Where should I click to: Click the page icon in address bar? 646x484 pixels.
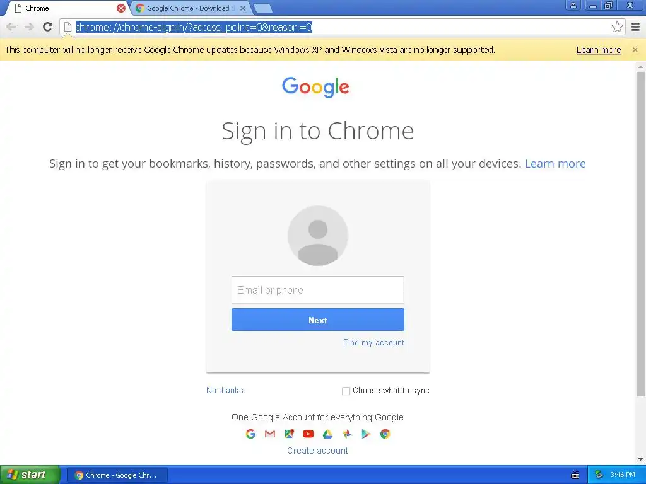tap(68, 27)
